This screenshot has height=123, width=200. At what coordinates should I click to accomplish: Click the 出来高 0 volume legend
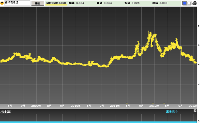coord(172,111)
